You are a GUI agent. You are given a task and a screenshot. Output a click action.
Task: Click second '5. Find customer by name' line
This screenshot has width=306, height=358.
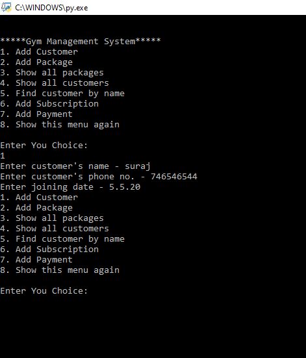pyautogui.click(x=62, y=239)
